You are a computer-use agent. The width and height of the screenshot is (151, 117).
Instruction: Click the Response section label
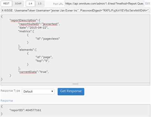(7, 101)
